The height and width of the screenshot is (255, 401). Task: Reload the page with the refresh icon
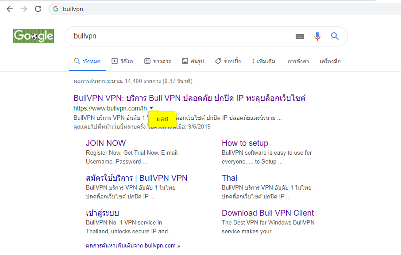click(x=38, y=9)
